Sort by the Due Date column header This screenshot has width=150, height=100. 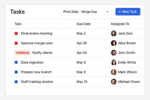click(x=83, y=24)
